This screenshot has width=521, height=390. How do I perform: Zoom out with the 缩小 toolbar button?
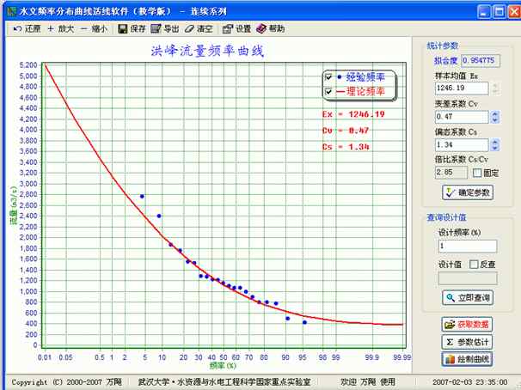coord(84,28)
